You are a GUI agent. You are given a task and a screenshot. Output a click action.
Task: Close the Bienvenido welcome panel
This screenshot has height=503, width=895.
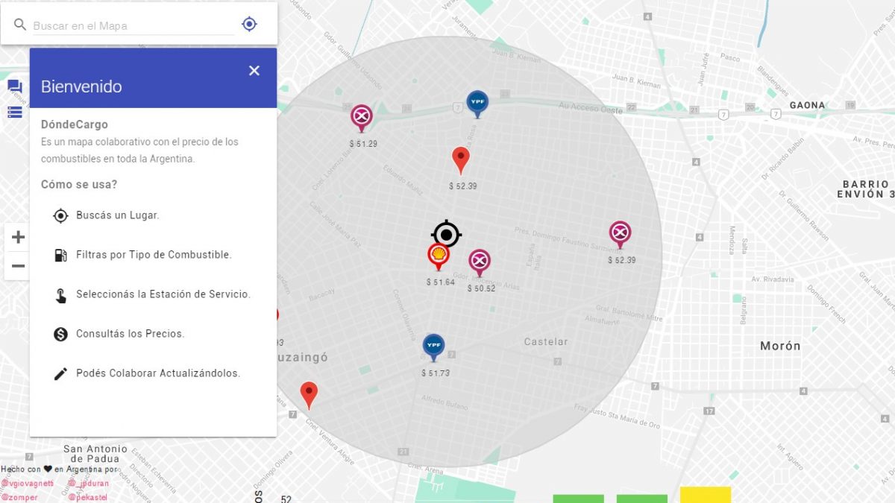(x=254, y=71)
